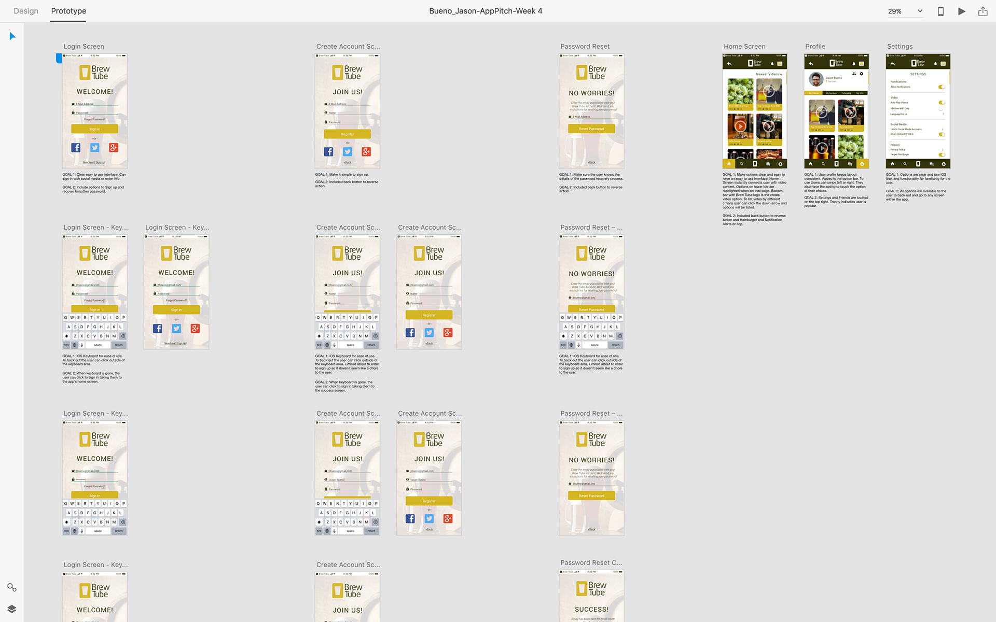This screenshot has width=996, height=622.
Task: Toggle Auto Play Videos switch in Settings artboard
Action: (x=942, y=103)
